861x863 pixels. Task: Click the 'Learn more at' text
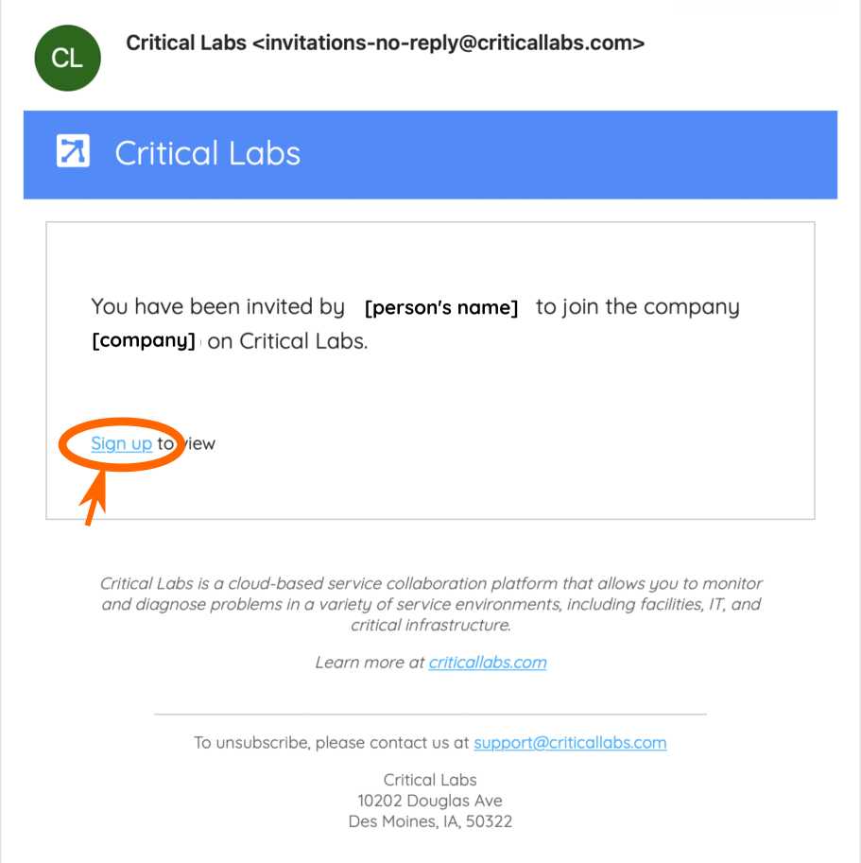click(370, 662)
